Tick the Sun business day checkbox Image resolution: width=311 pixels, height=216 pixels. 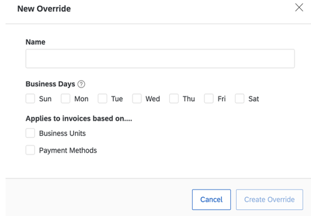tap(31, 99)
